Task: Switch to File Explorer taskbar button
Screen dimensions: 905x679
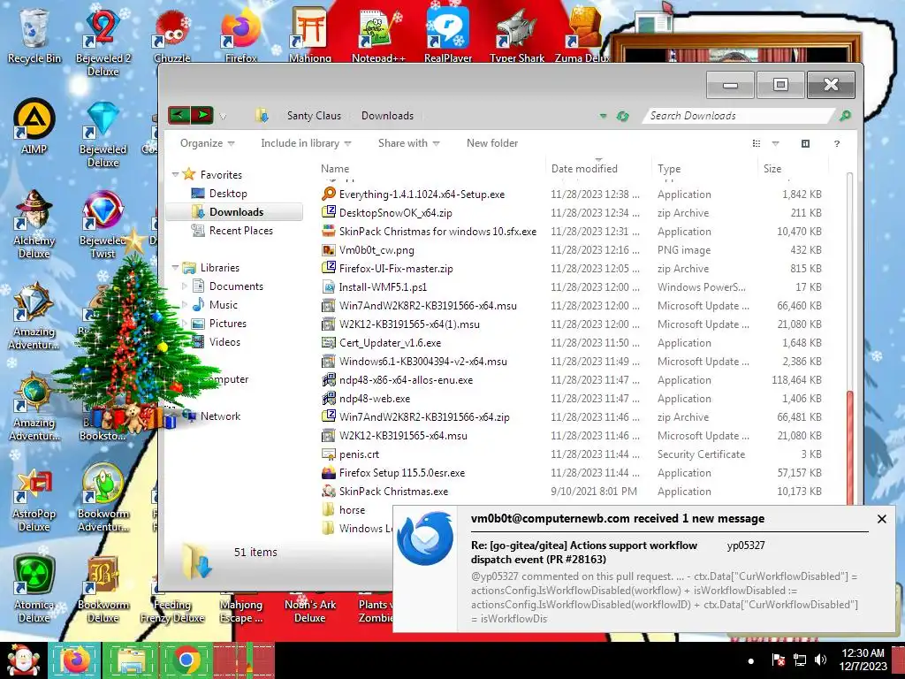Action: (x=131, y=660)
